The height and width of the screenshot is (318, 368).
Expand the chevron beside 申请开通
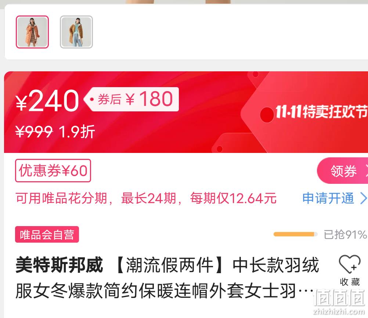(363, 199)
